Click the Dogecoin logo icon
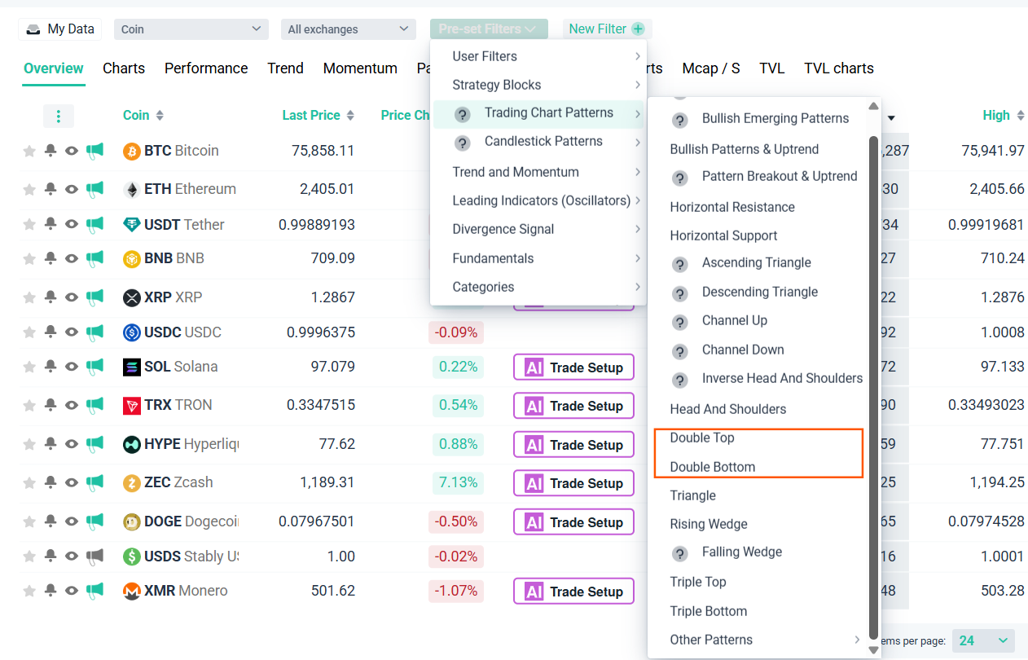Image resolution: width=1028 pixels, height=660 pixels. 132,521
